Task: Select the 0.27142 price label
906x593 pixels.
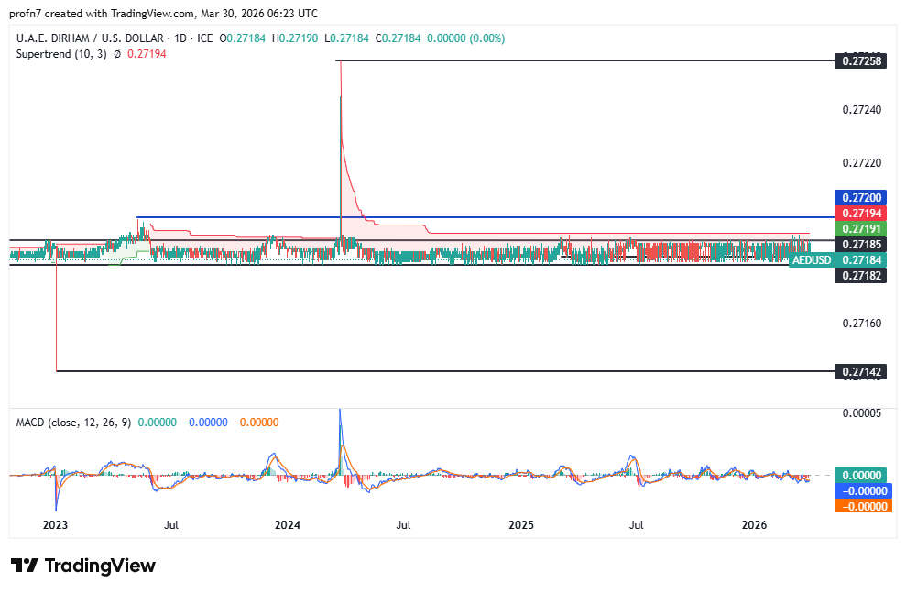Action: (x=861, y=371)
